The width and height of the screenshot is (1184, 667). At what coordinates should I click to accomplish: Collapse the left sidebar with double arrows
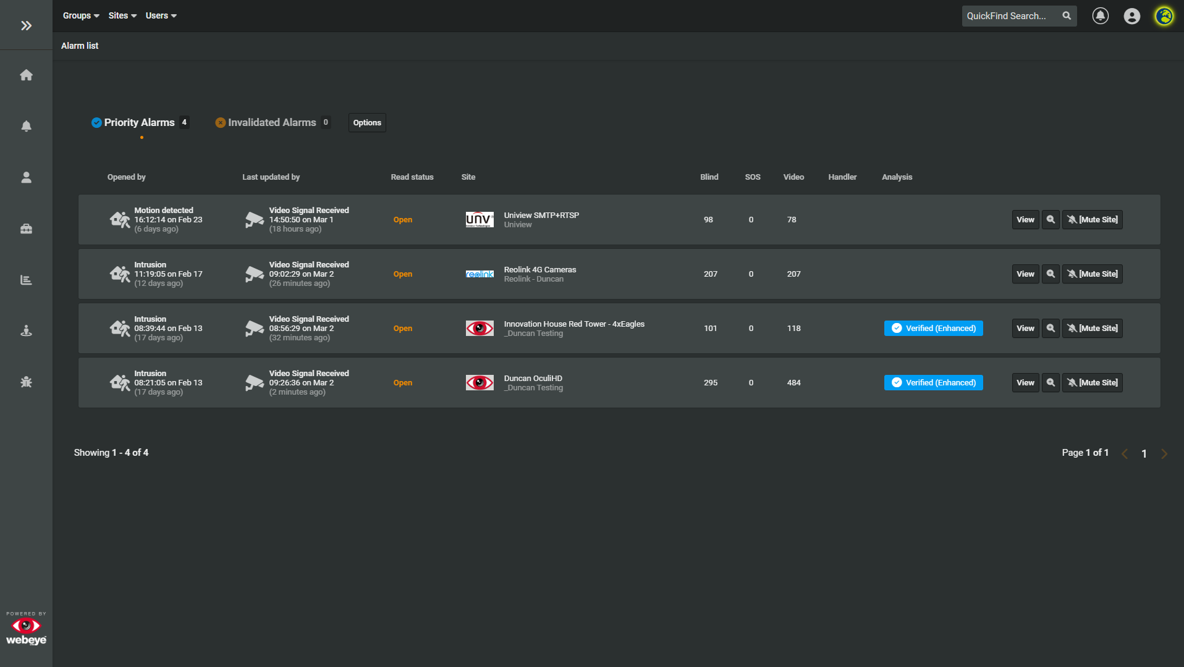(x=26, y=25)
